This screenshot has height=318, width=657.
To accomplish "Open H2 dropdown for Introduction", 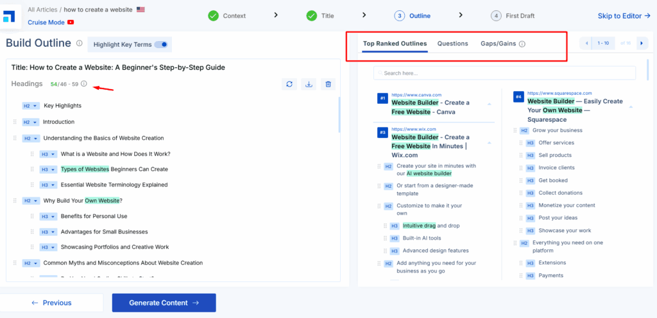I will pyautogui.click(x=31, y=122).
